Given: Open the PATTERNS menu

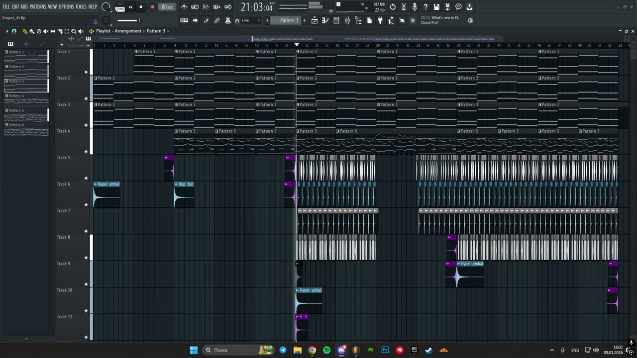Looking at the screenshot, I should (x=38, y=6).
